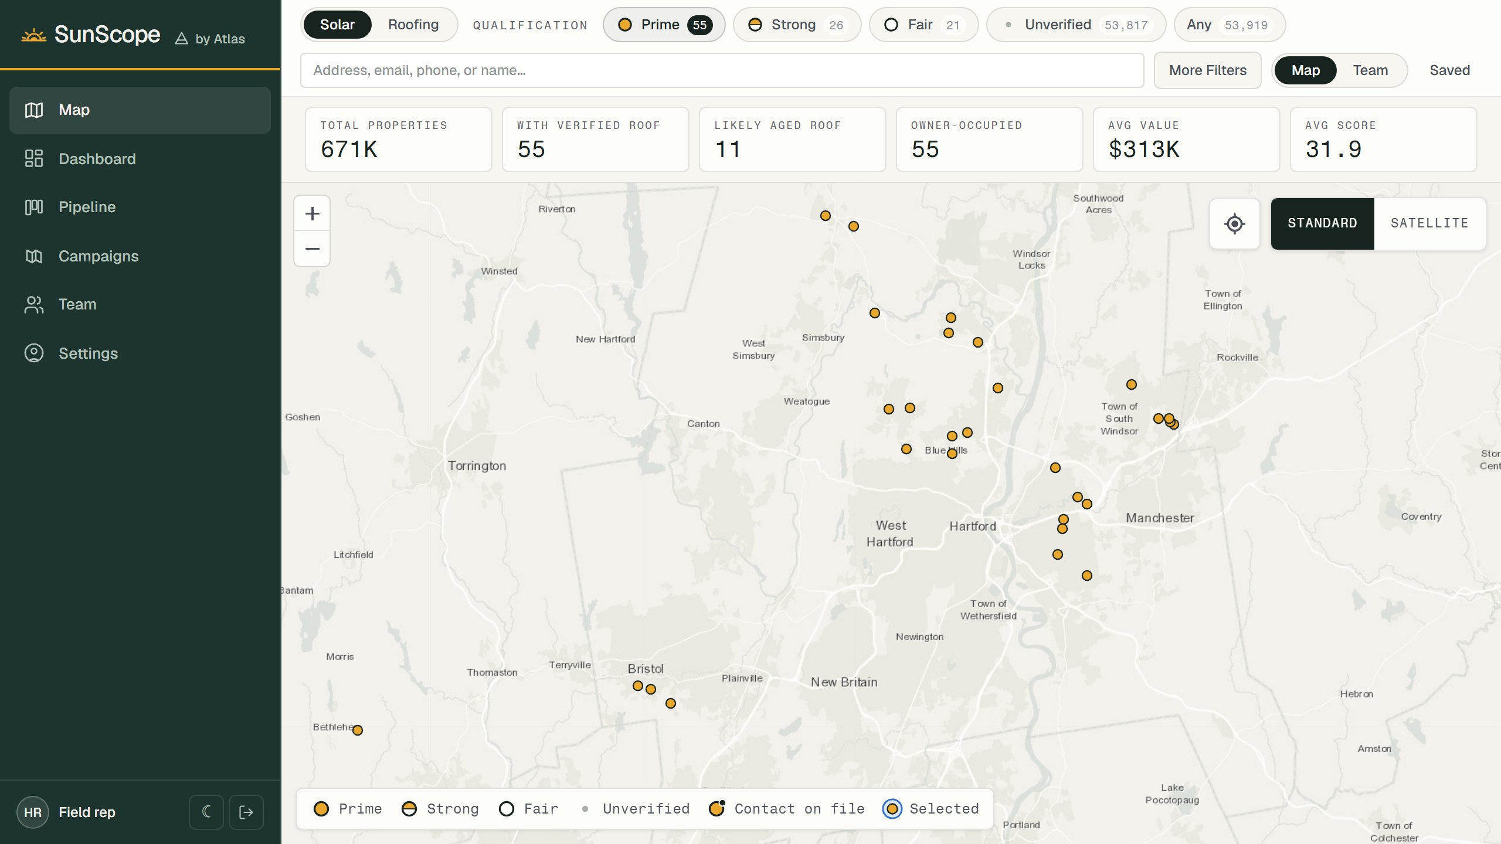The height and width of the screenshot is (844, 1501).
Task: Click the Selected legend icon
Action: [x=892, y=809]
